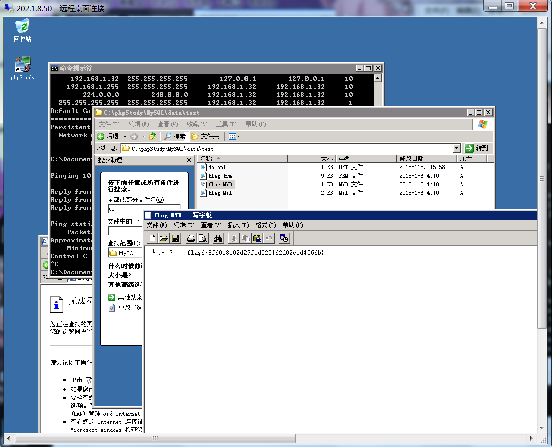
Task: Expand More advanced options (其他高级选项)
Action: pos(125,284)
